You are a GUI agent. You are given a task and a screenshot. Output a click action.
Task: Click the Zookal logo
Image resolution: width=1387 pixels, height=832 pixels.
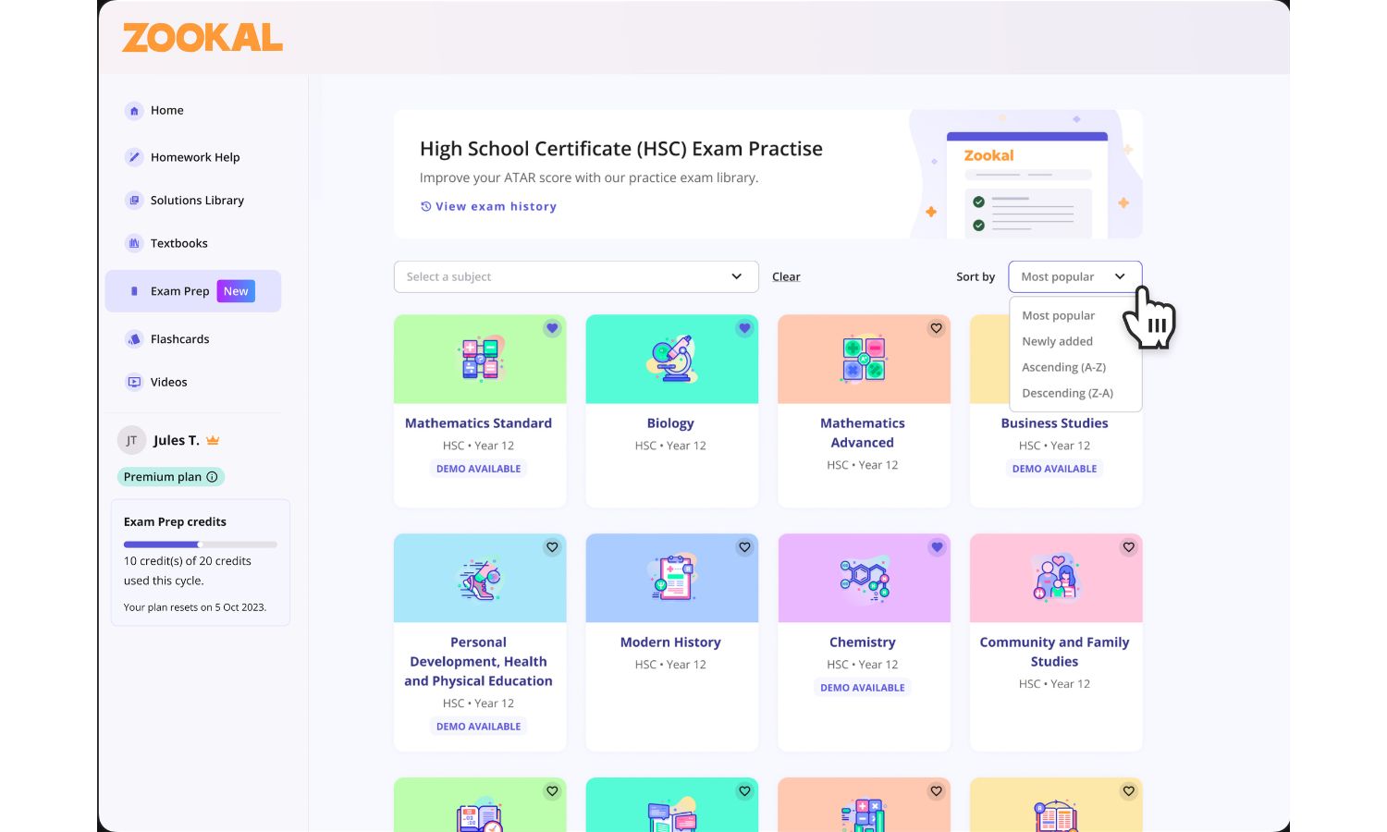[203, 38]
